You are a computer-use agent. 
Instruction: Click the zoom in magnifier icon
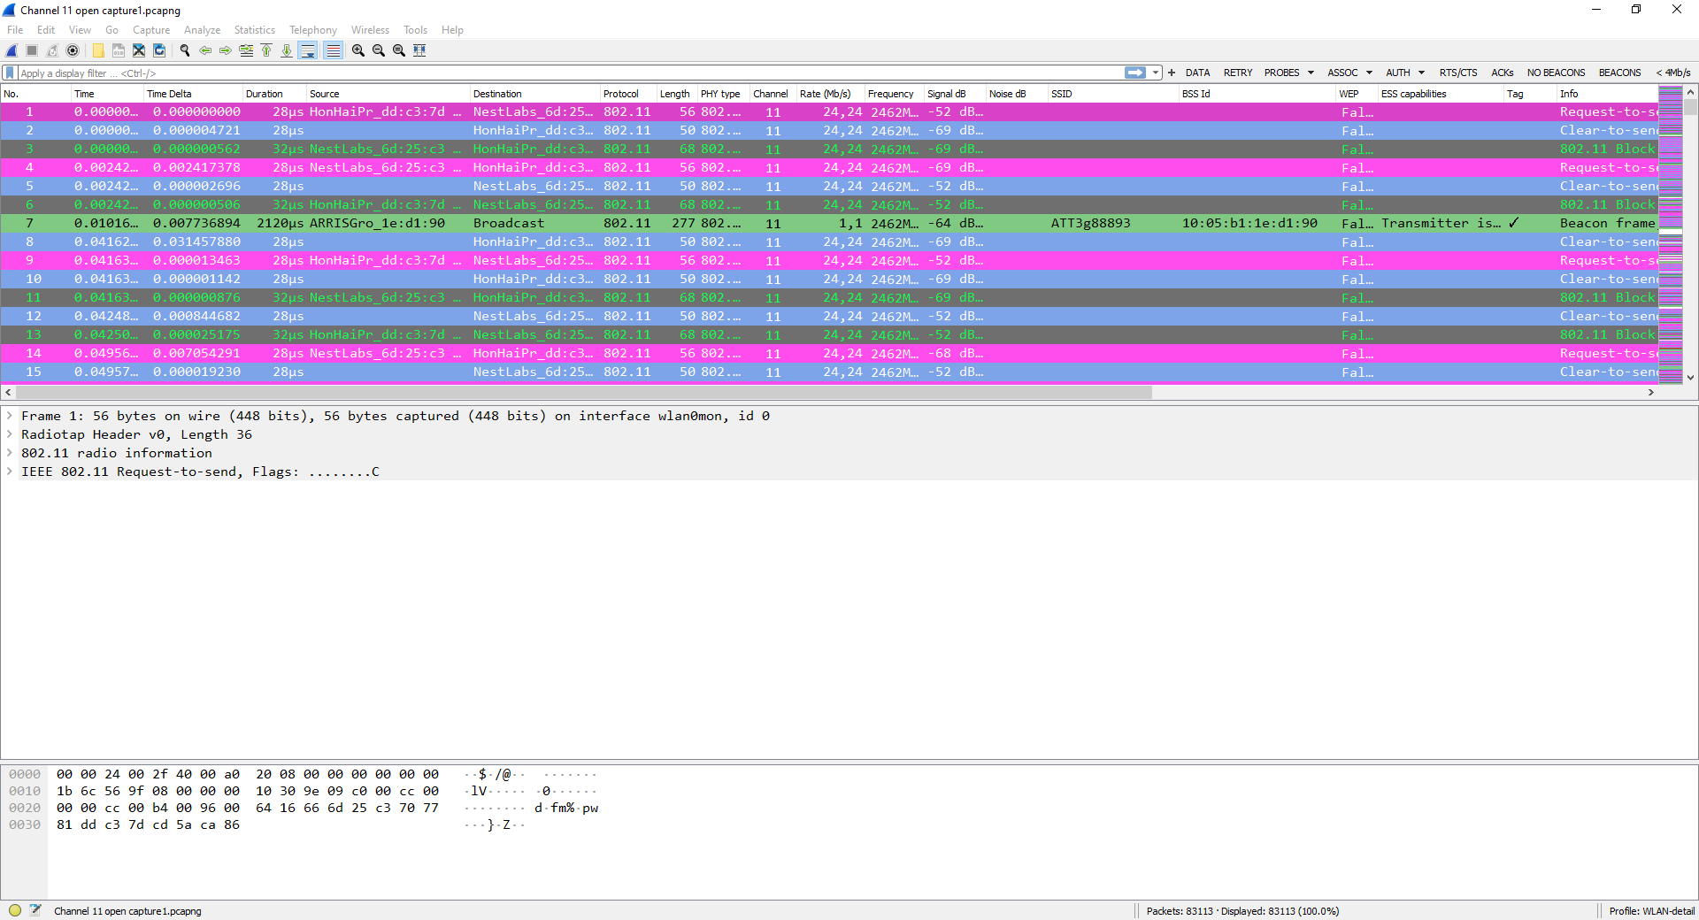click(358, 50)
